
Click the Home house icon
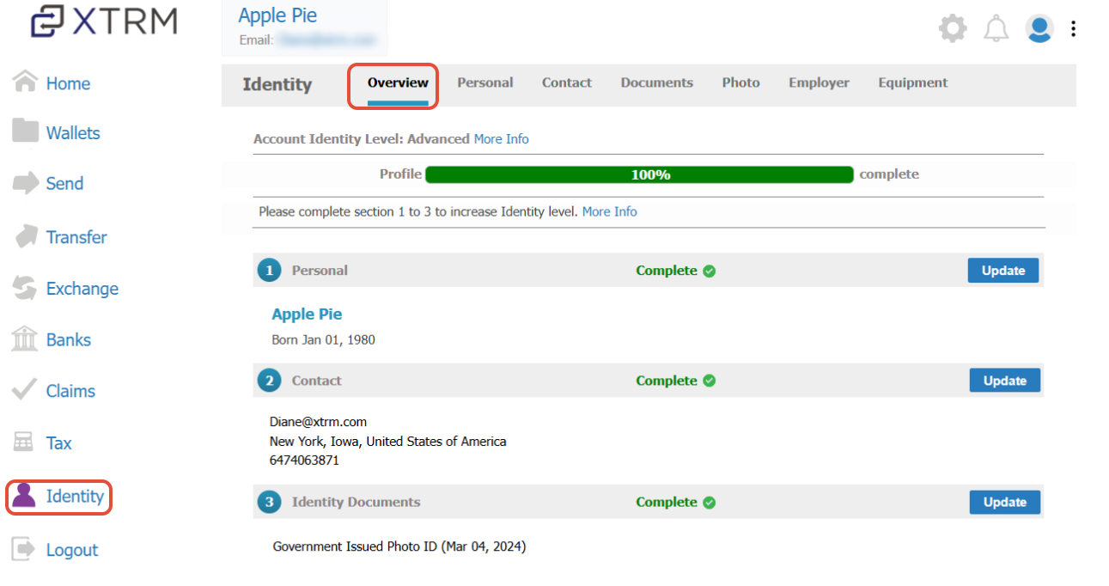pyautogui.click(x=25, y=82)
